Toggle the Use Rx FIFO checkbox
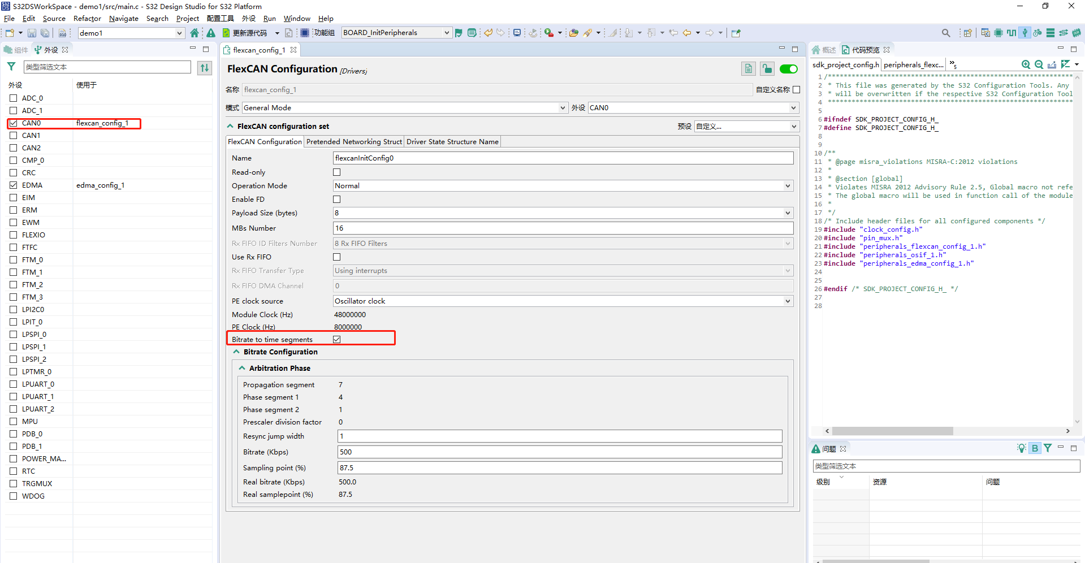The image size is (1085, 563). click(x=337, y=257)
